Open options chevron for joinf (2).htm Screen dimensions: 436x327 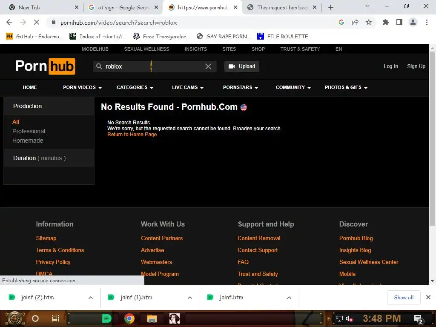pos(91,298)
